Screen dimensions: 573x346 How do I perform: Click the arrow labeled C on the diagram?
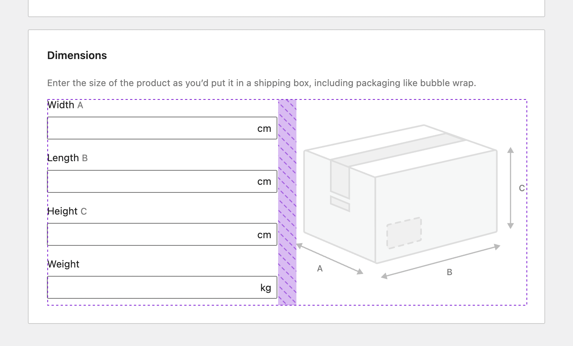(511, 187)
